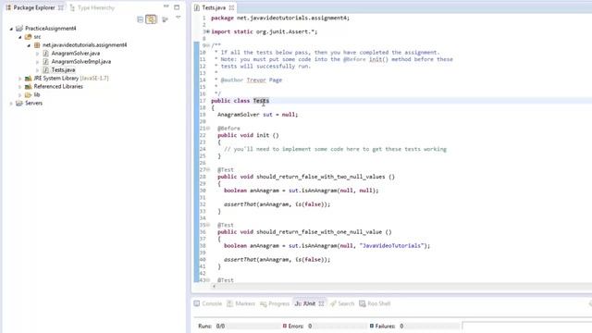The height and width of the screenshot is (333, 592).
Task: Select Tests.java in Package Explorer
Action: point(63,70)
